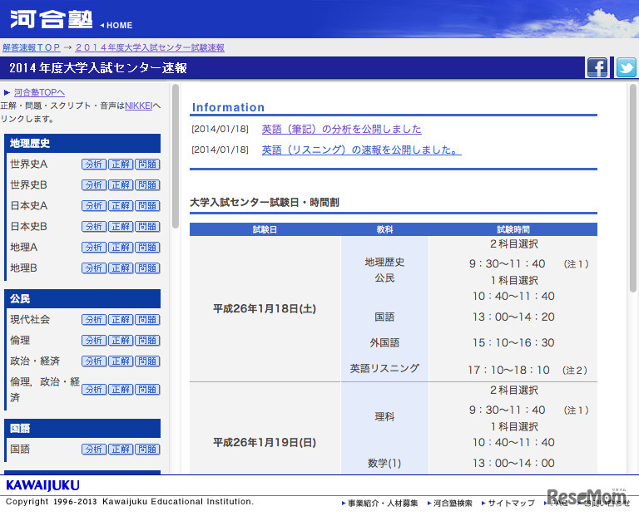The image size is (639, 516).
Task: Click 問題 button for 倫理
Action: 147,340
